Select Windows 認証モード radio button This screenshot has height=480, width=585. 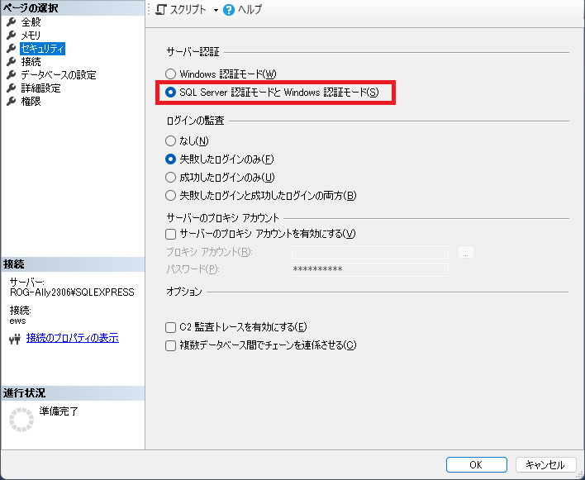click(x=170, y=74)
